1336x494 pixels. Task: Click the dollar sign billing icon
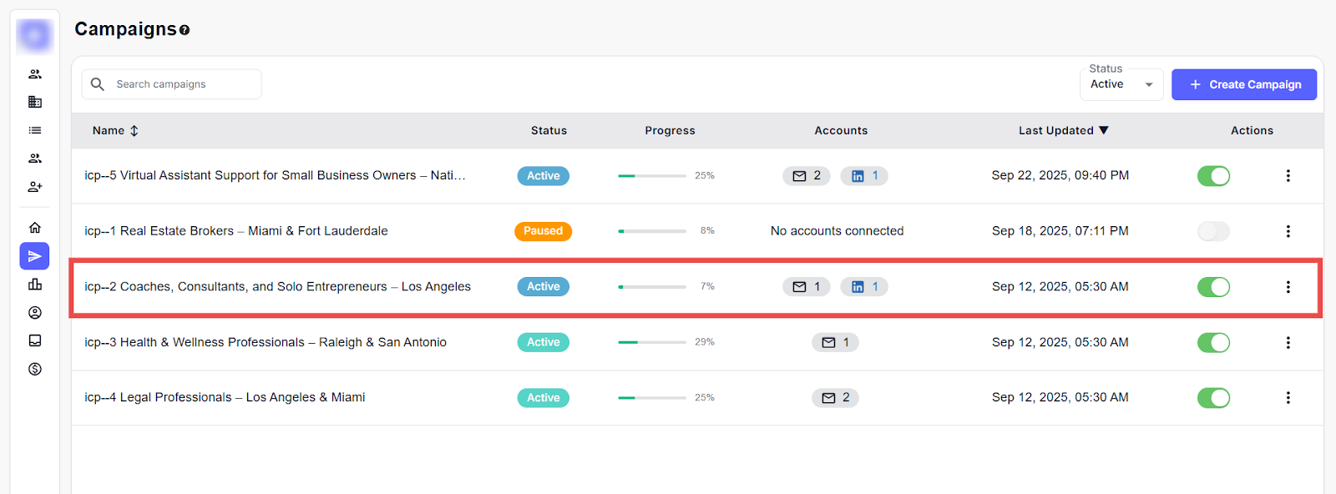(x=35, y=369)
